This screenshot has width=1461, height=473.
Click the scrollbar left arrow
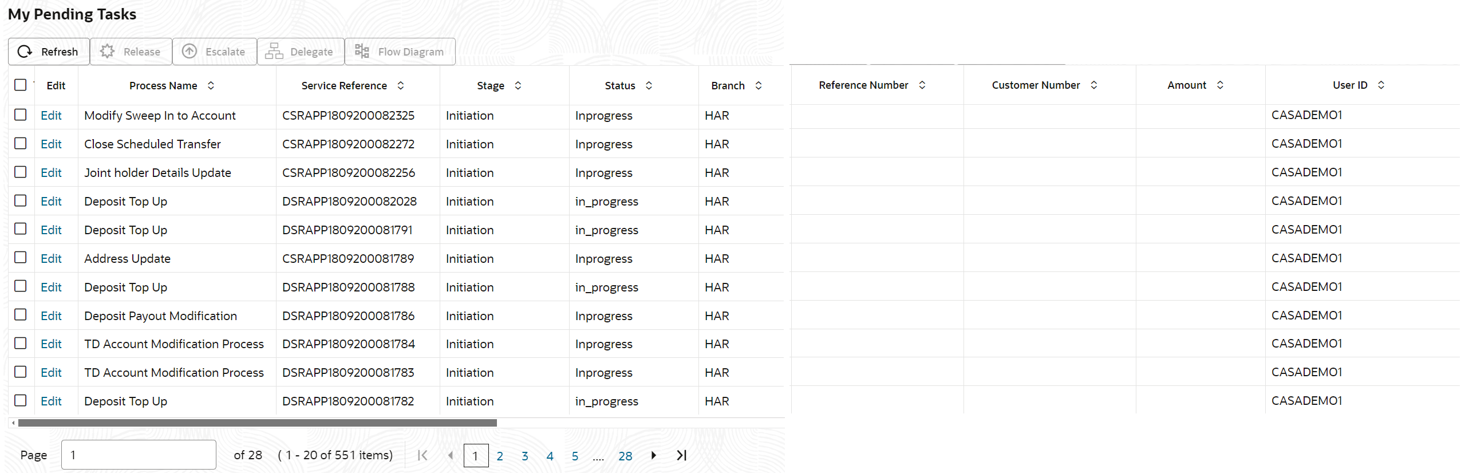pyautogui.click(x=13, y=423)
